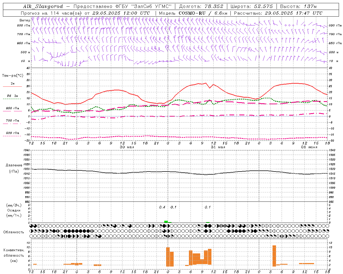Click the '30 мая' date label
Image resolution: width=343 pixels, height=274 pixels.
[127, 147]
